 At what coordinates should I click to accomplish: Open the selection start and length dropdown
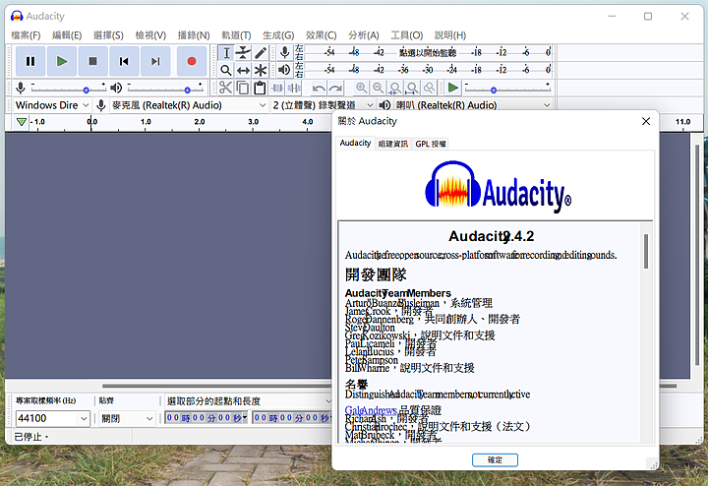248,401
